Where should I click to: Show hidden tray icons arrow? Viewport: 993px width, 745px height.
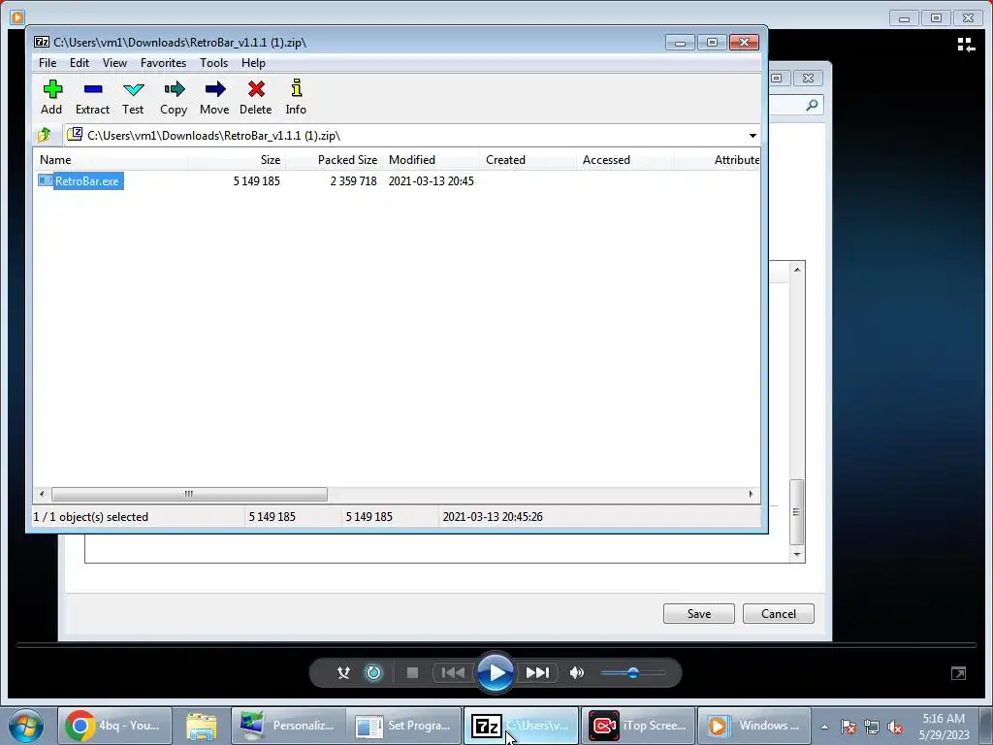click(824, 727)
